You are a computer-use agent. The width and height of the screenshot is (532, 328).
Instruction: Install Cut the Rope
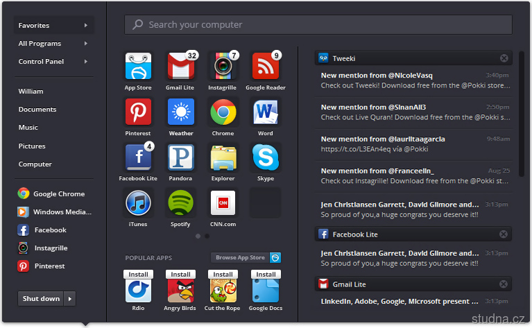coord(223,274)
